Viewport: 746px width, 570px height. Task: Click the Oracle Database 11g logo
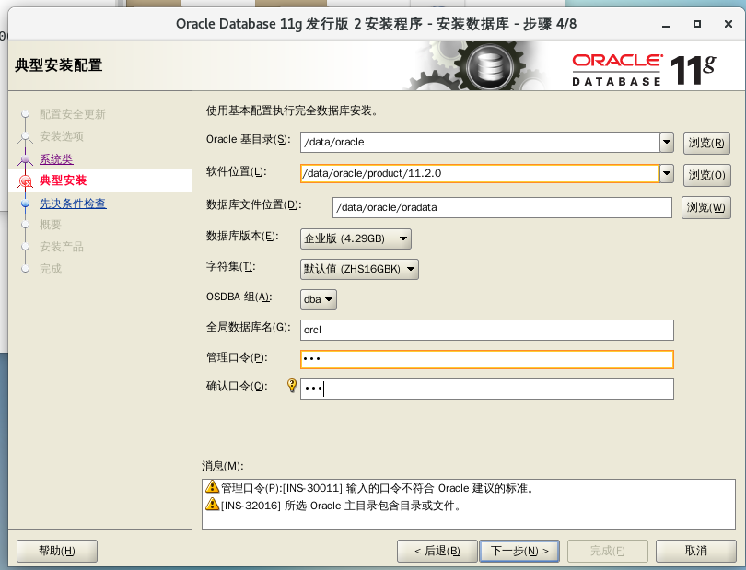[x=644, y=69]
